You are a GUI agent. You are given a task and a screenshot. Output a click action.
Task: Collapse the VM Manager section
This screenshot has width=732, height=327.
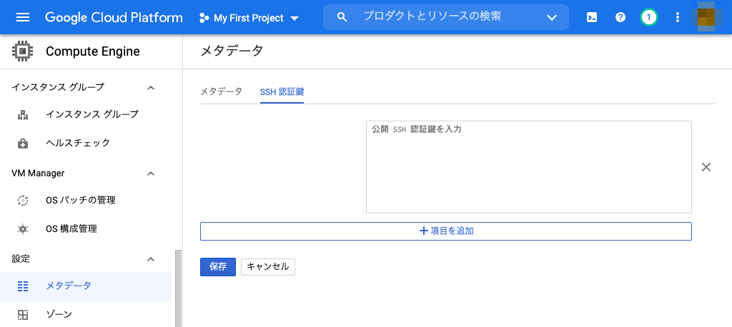151,173
